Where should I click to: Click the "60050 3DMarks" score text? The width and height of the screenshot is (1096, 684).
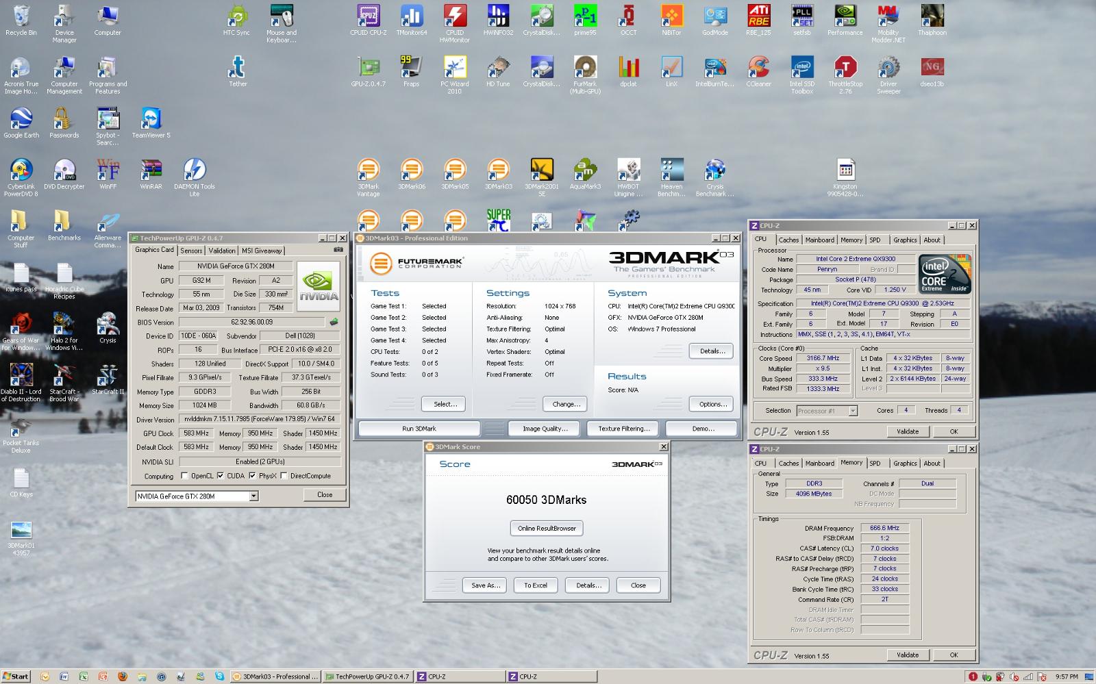[547, 500]
